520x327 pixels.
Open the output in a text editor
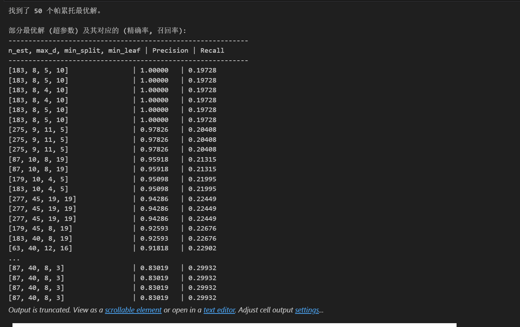point(219,310)
